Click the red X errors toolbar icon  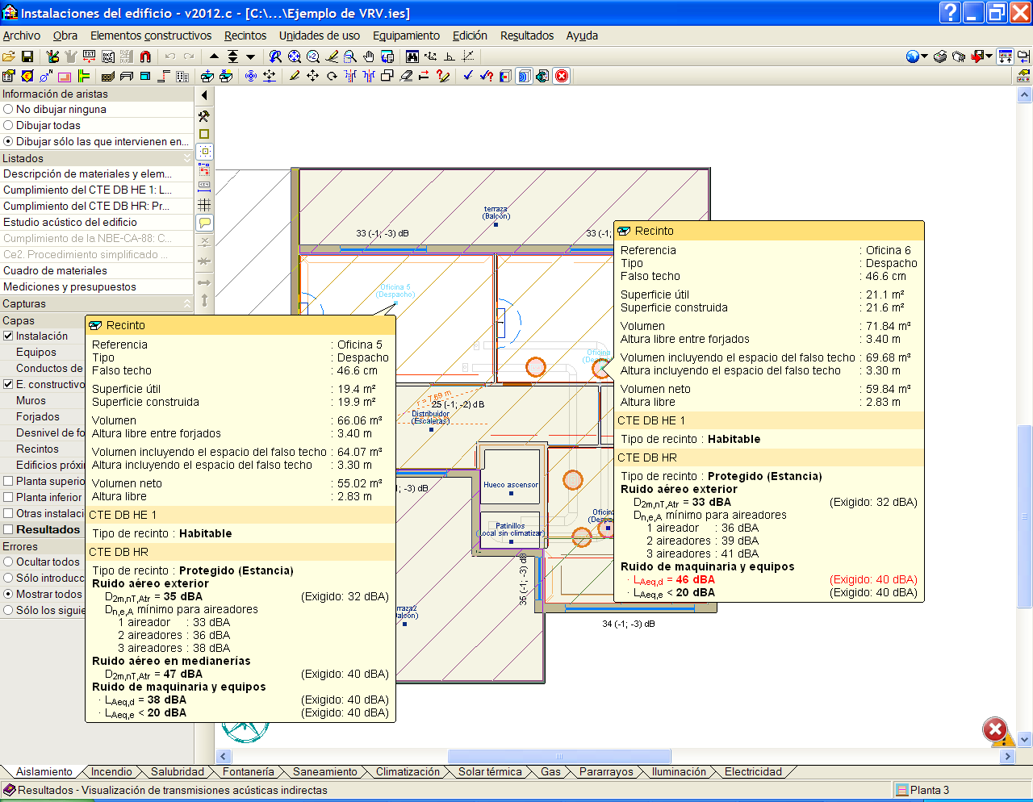point(562,76)
